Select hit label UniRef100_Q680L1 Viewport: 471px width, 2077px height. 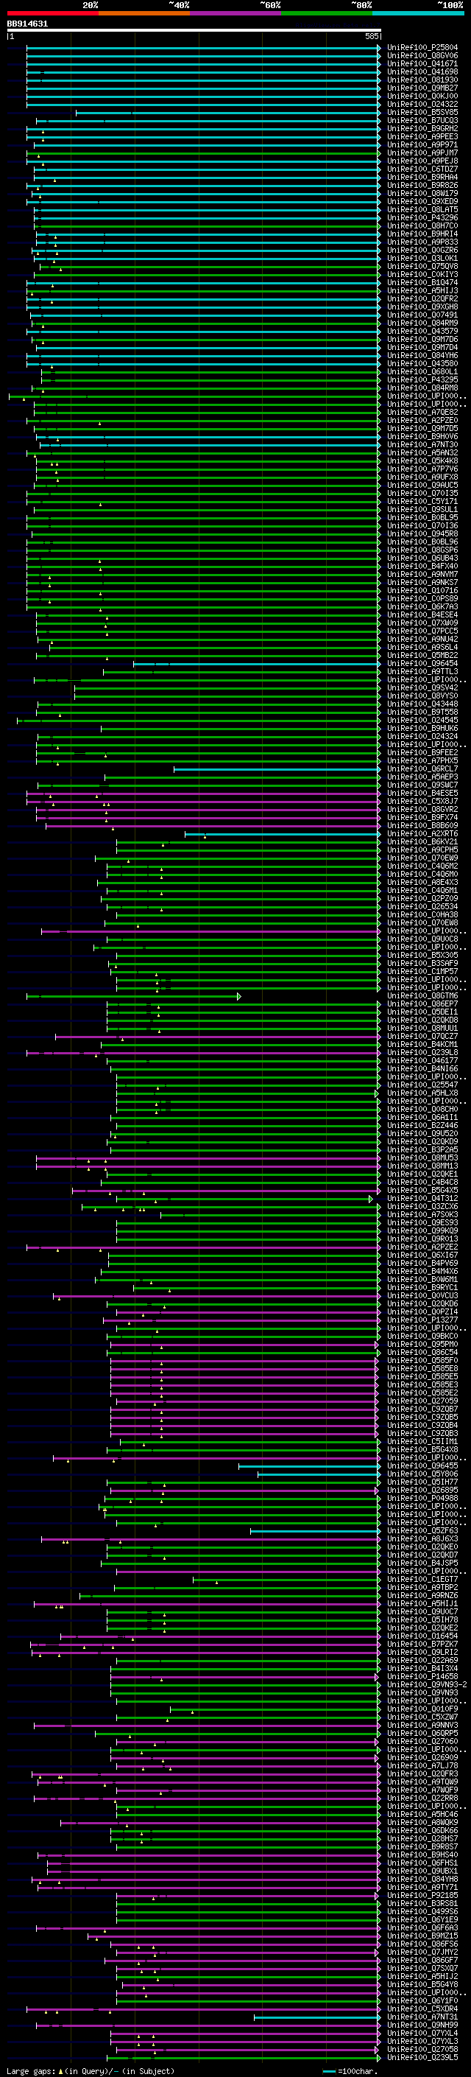point(422,371)
